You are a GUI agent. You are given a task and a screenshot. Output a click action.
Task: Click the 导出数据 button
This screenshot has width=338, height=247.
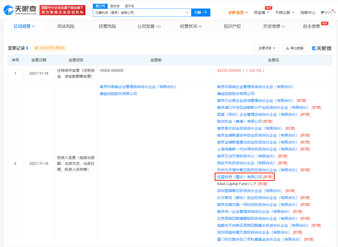(294, 48)
